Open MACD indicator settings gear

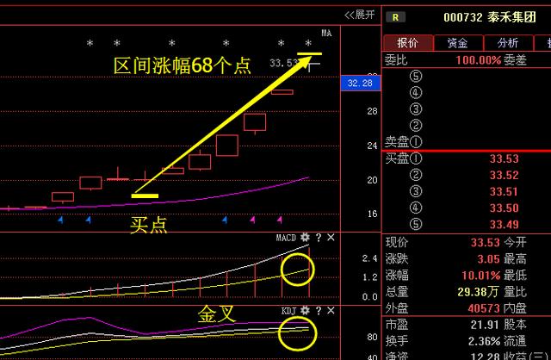pos(305,238)
